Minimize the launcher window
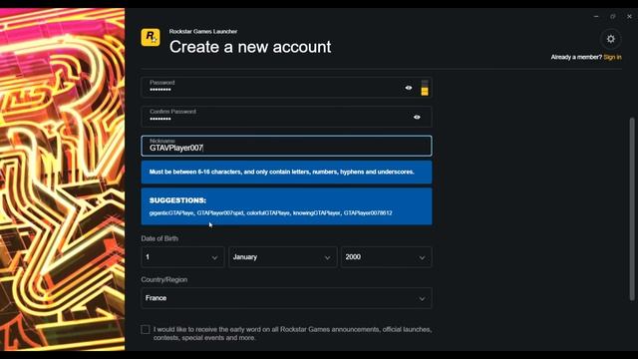638x359 pixels. pos(596,16)
